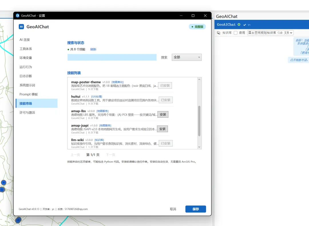The height and width of the screenshot is (226, 309).
Task: Click the GeoAIChat v0.9.13 footer text
Action: [29, 209]
